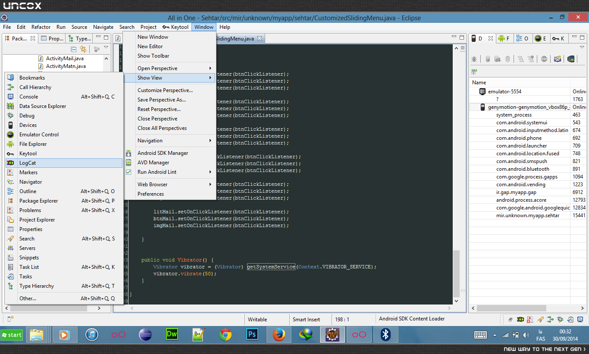Open Android SDK Manager from Window menu
Image resolution: width=589 pixels, height=354 pixels.
(x=169, y=153)
